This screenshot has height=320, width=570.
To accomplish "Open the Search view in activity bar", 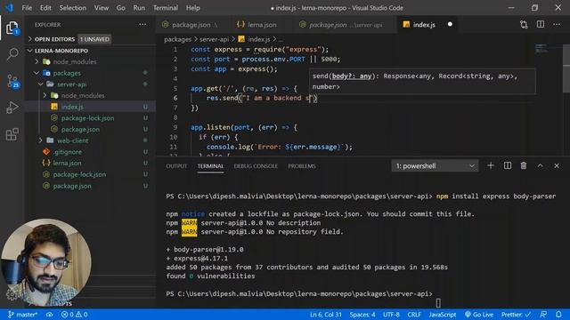I will coord(12,54).
